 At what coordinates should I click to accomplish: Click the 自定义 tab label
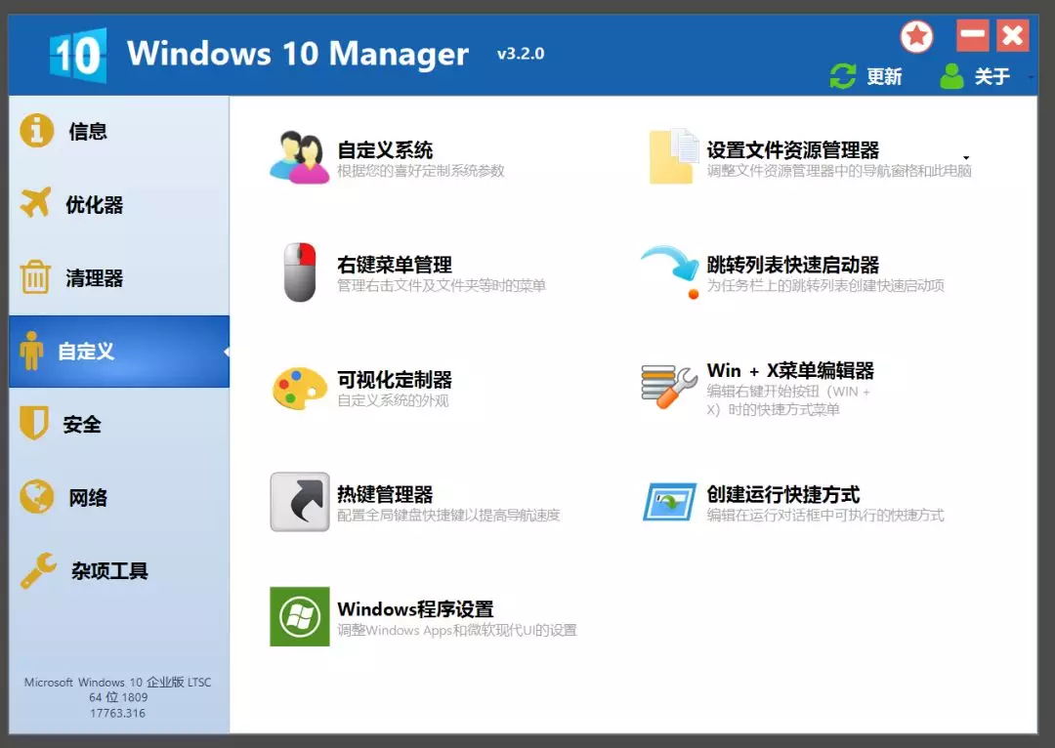tap(86, 351)
